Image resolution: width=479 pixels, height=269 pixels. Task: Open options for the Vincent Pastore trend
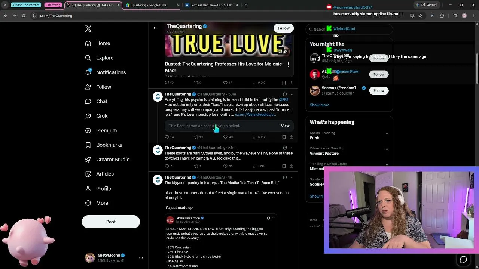coord(386,149)
